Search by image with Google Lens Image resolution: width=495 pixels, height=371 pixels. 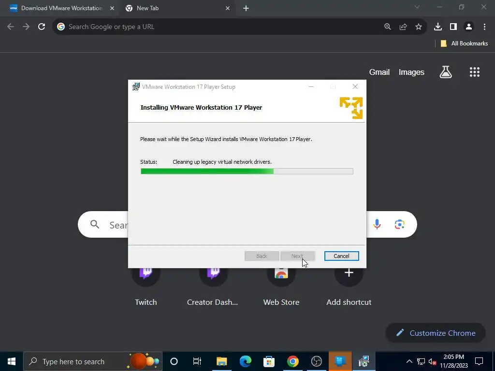pos(400,224)
